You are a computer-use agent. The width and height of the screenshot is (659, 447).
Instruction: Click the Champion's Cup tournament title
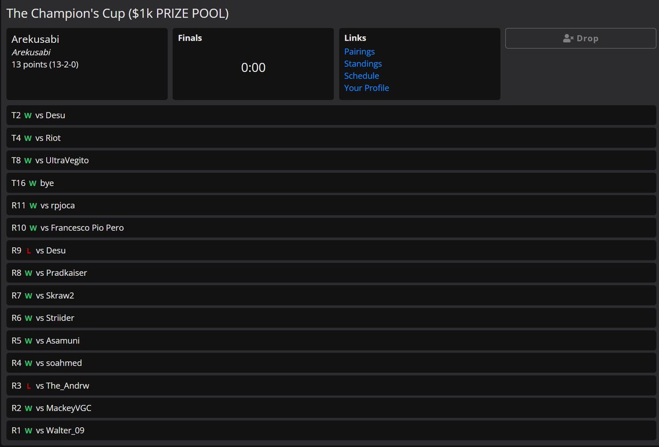click(x=118, y=13)
